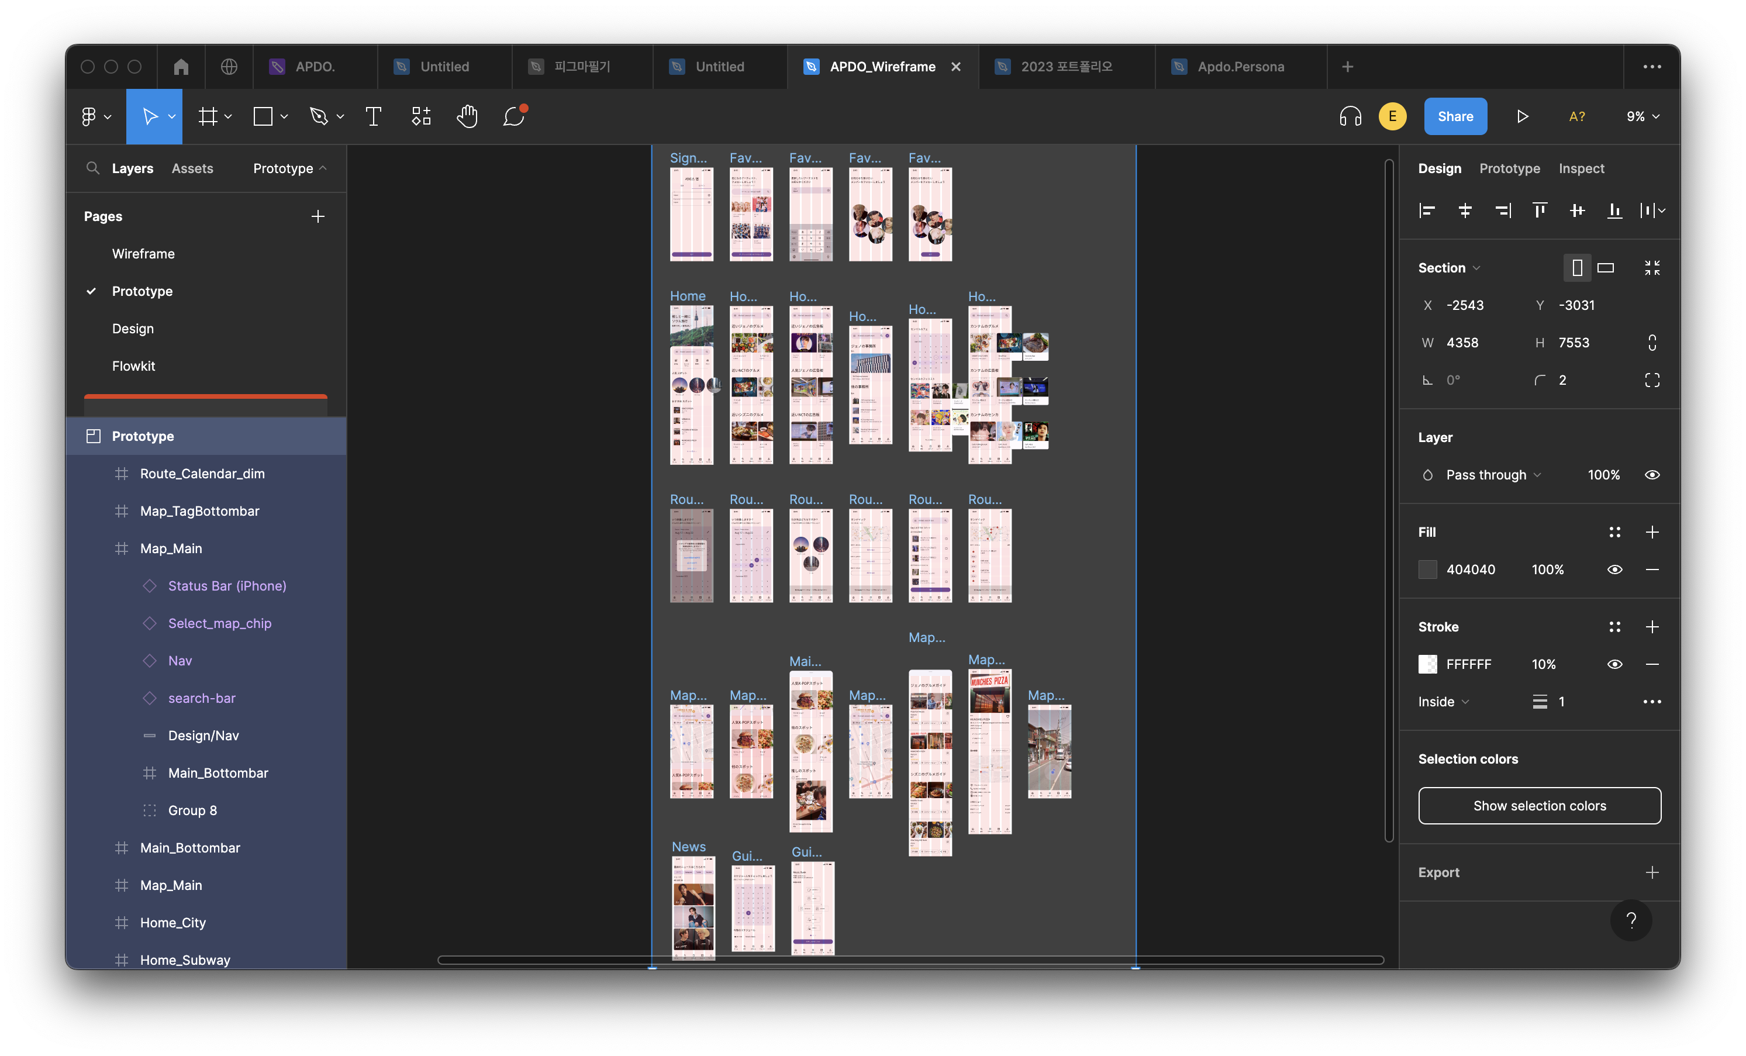Open the Inspect tab
The image size is (1746, 1056).
point(1581,168)
